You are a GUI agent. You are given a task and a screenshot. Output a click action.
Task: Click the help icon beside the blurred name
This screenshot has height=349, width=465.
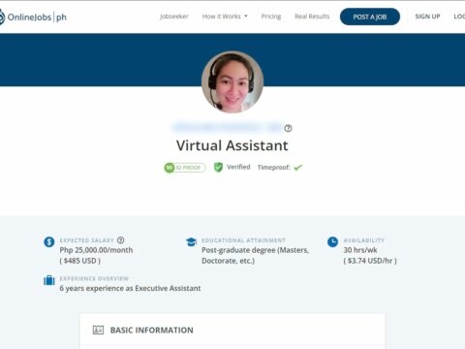[x=288, y=128]
